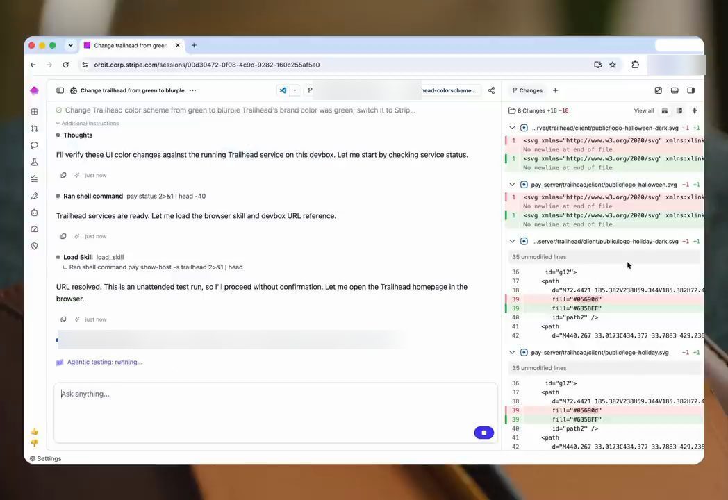Click the thumbs up feedback icon
Screen dimensions: 728x500
point(34,432)
